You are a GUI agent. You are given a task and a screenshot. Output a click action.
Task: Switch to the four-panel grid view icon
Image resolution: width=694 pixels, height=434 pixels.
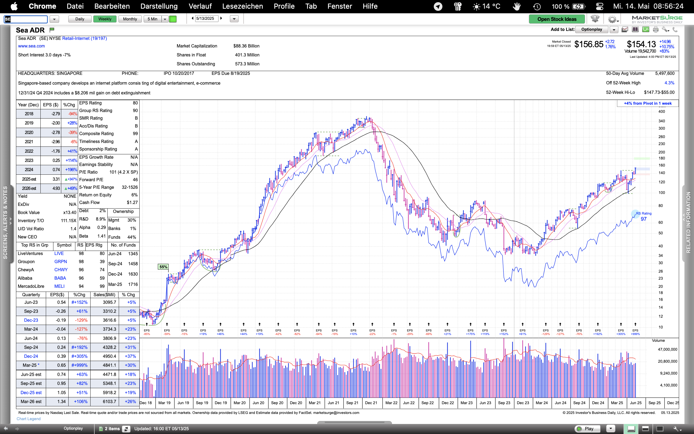[x=635, y=29]
